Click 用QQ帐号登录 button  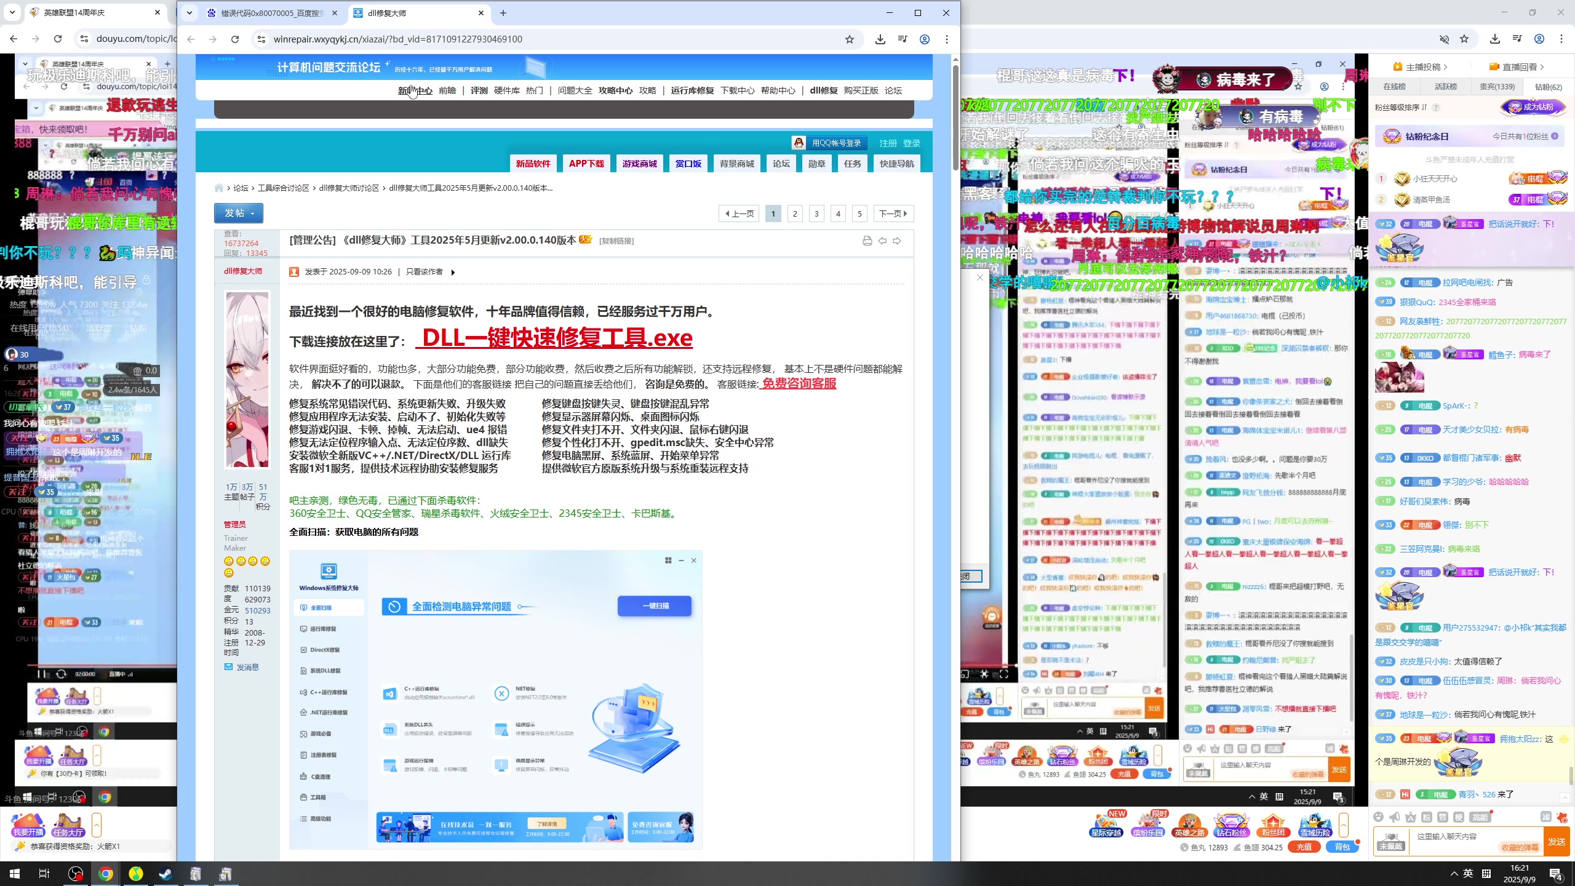pos(829,143)
